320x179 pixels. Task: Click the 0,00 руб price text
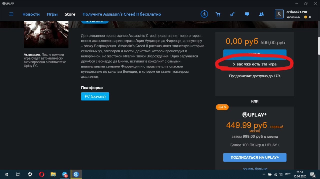coord(242,41)
